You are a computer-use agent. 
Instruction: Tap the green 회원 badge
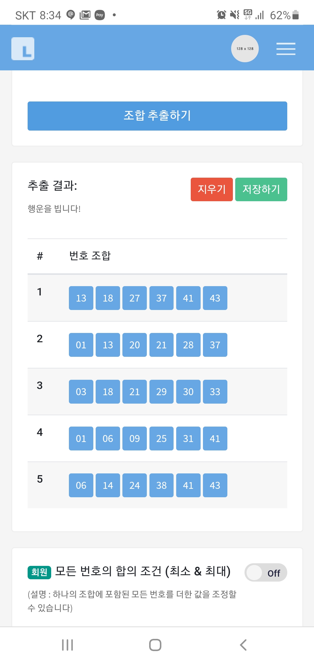pyautogui.click(x=39, y=572)
